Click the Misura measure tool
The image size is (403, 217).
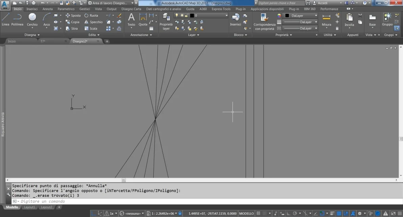[x=327, y=20]
